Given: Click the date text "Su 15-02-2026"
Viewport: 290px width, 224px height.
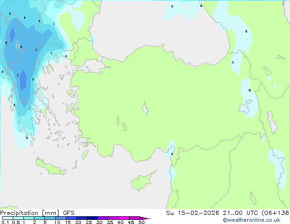Looking at the screenshot, I should tap(193, 213).
